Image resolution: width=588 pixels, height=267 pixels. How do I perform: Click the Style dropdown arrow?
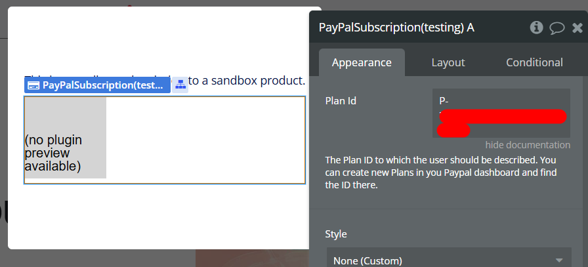point(559,260)
